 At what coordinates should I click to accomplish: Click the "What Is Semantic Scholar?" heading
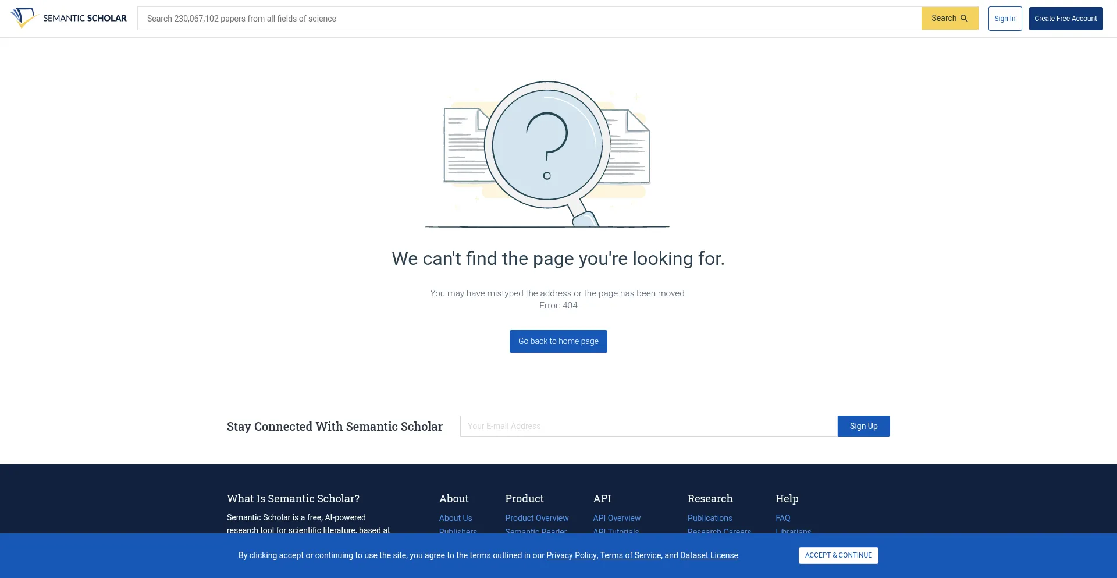(x=293, y=499)
